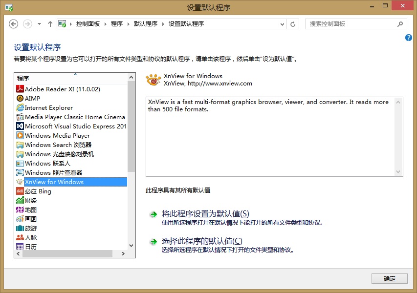Click green arrow beside 将此程序设置为默认值
Screen dimensions: 417x293
click(x=154, y=214)
